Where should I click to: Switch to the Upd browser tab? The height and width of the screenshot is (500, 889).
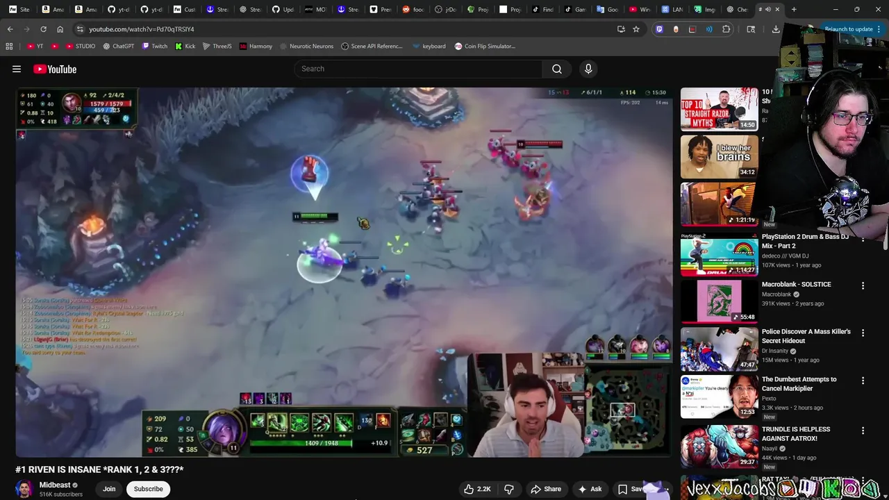pos(283,9)
